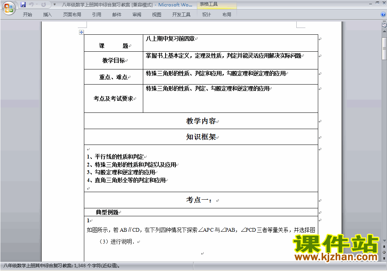Go to the 开发工具 ribbon tab

pyautogui.click(x=181, y=15)
